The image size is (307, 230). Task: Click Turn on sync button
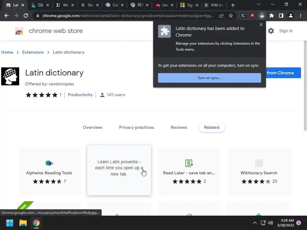[x=209, y=78]
